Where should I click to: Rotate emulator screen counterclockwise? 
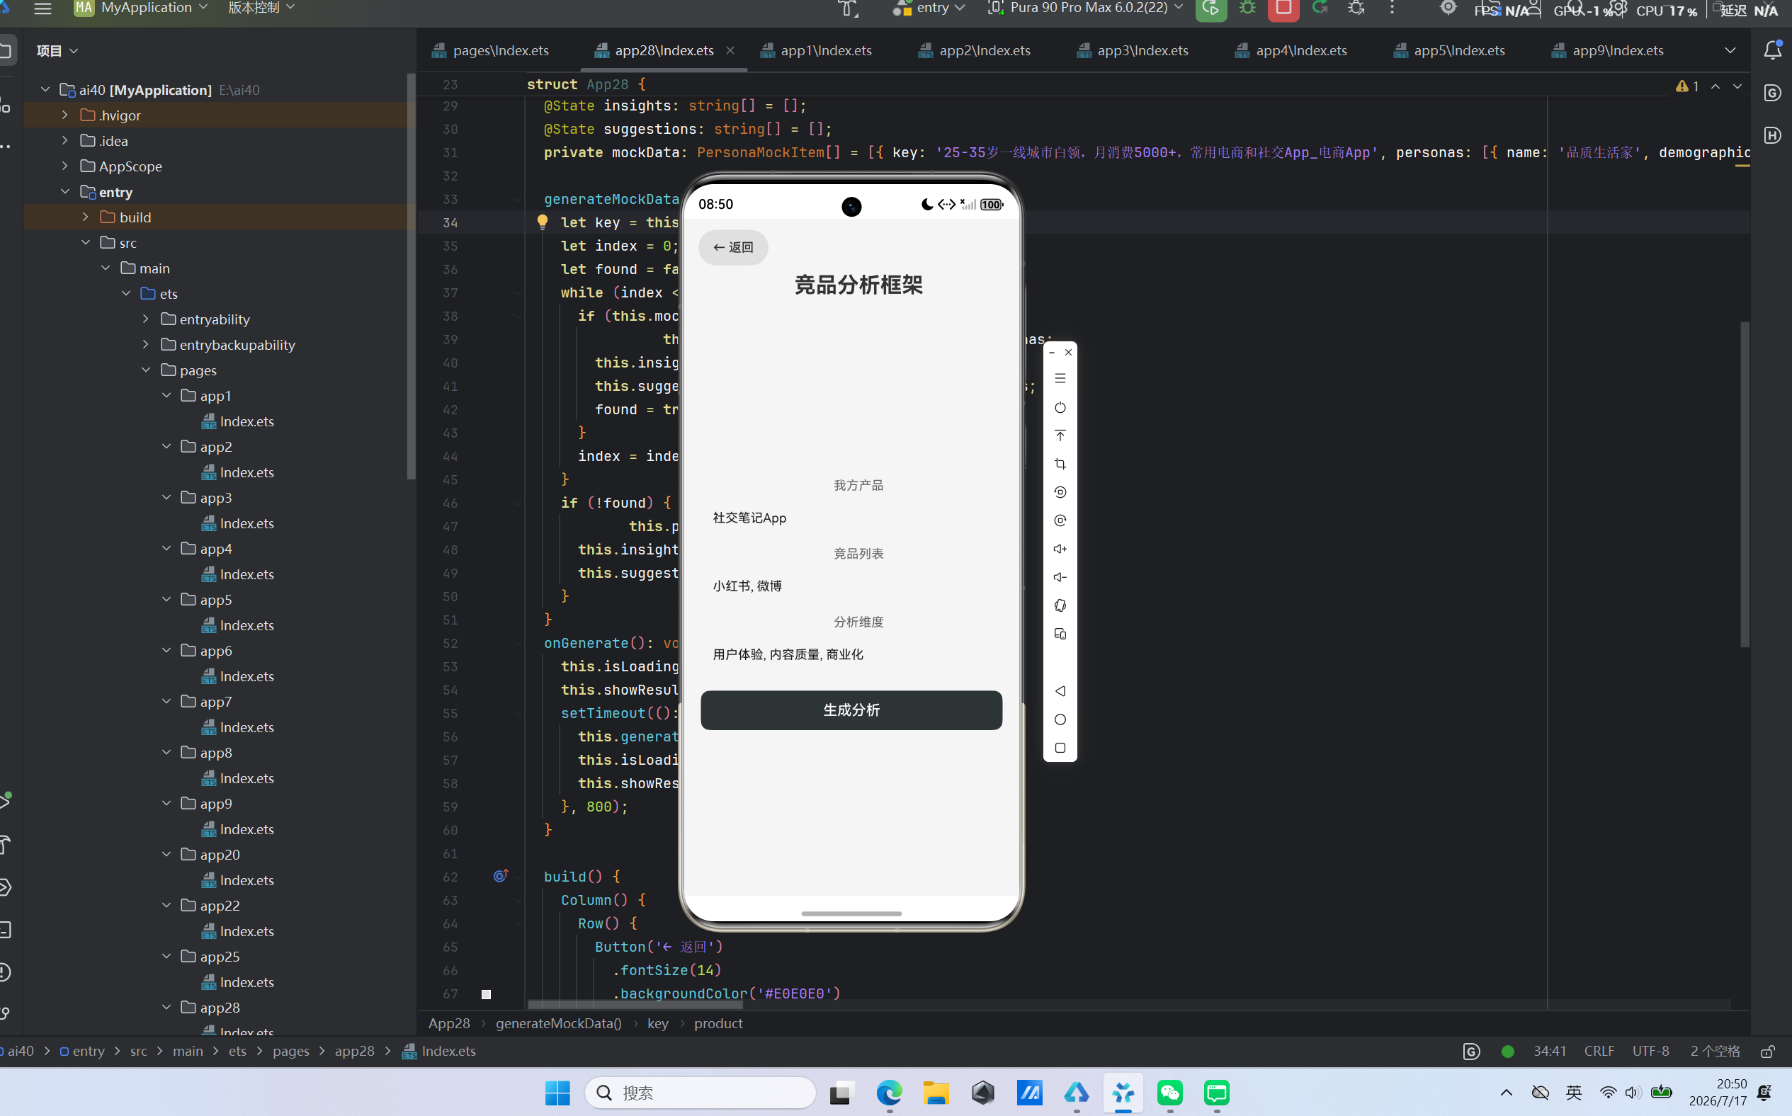click(1060, 492)
